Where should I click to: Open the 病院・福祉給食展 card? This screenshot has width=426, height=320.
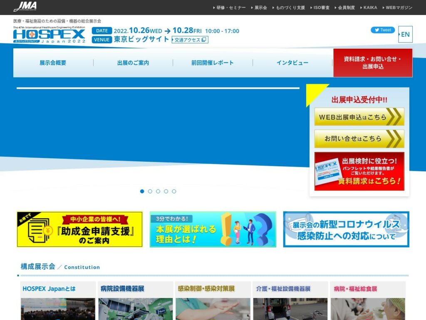click(368, 301)
